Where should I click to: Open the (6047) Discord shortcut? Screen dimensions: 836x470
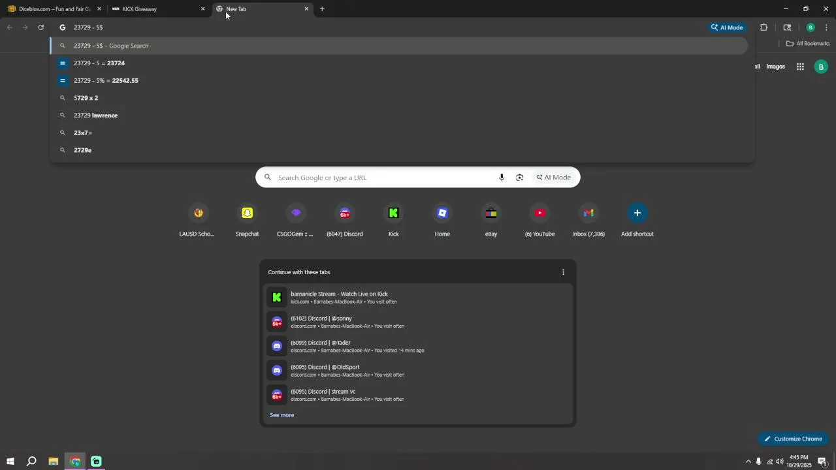click(x=345, y=220)
